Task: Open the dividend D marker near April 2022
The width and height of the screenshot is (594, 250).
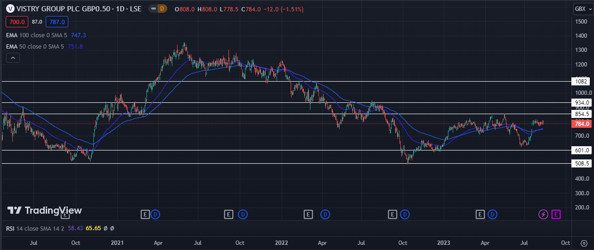Action: click(x=325, y=215)
